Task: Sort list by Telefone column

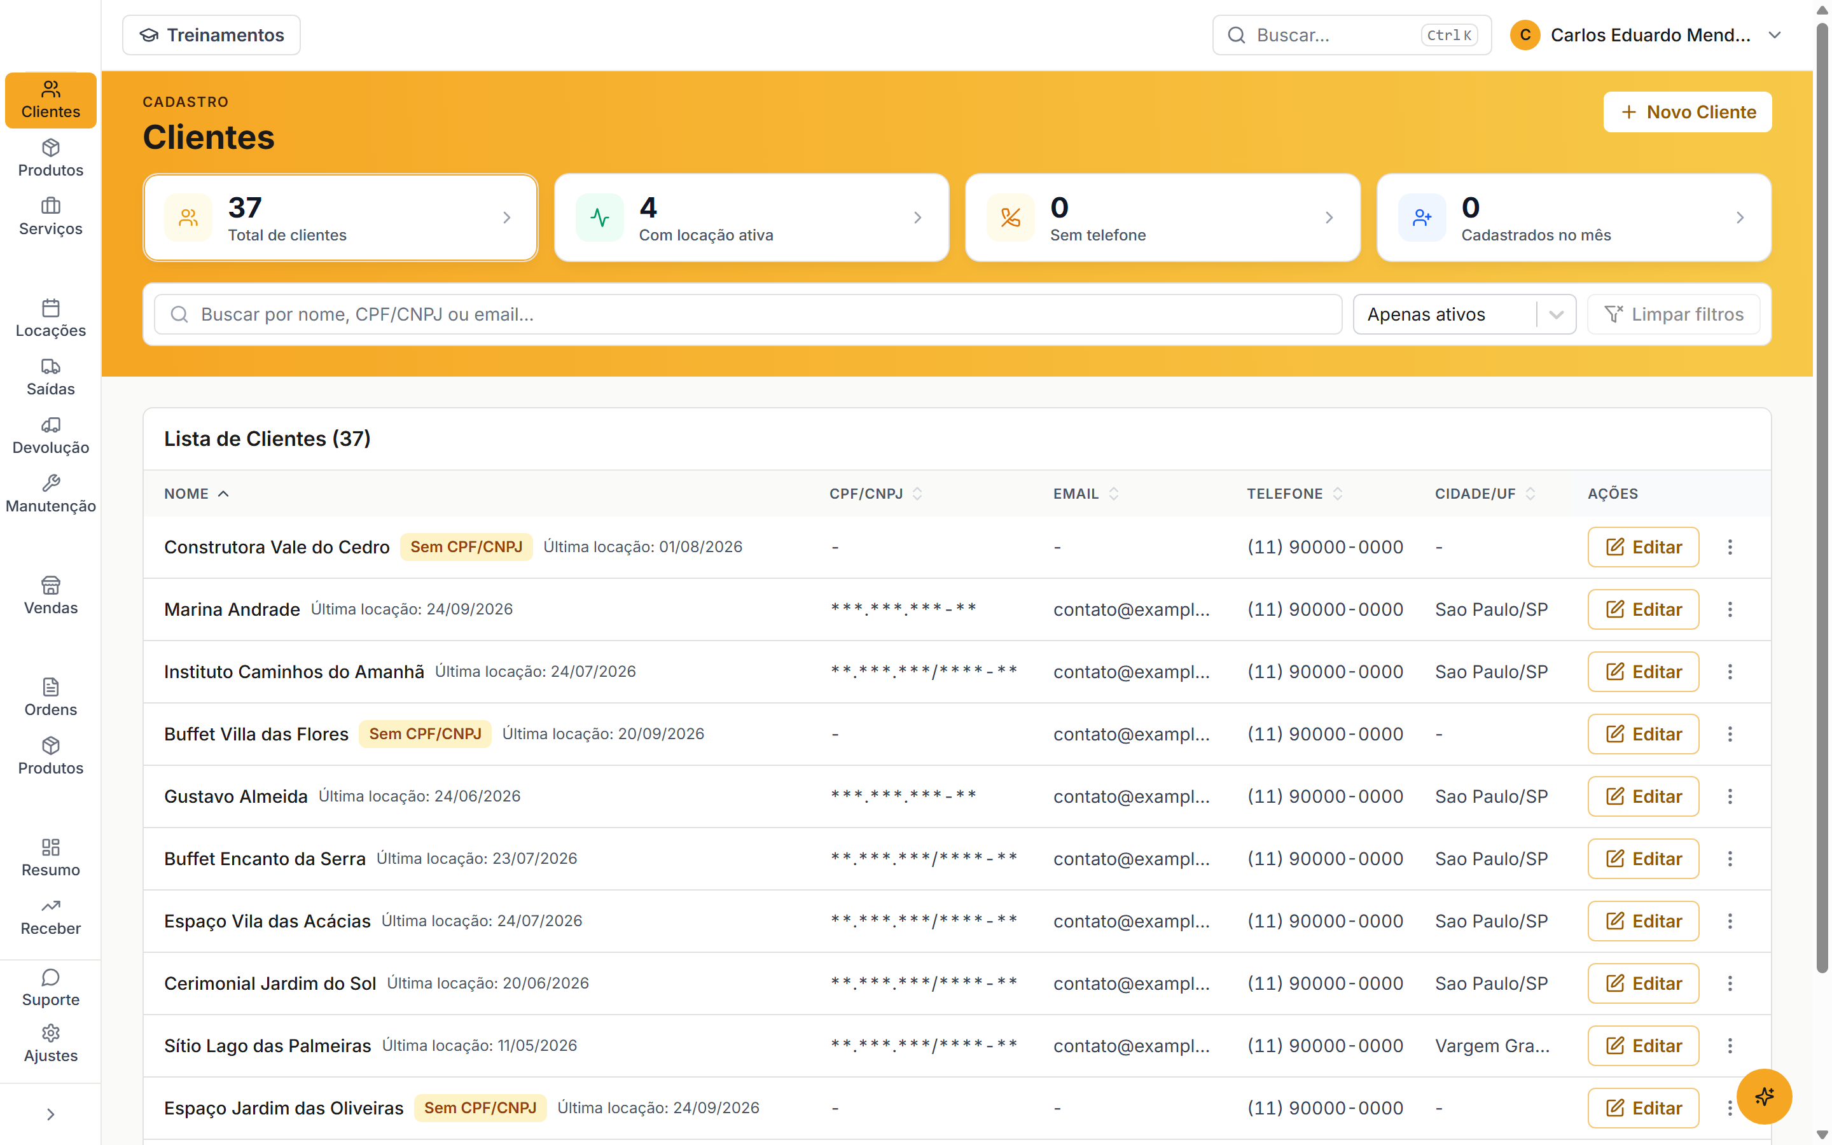Action: (x=1295, y=494)
